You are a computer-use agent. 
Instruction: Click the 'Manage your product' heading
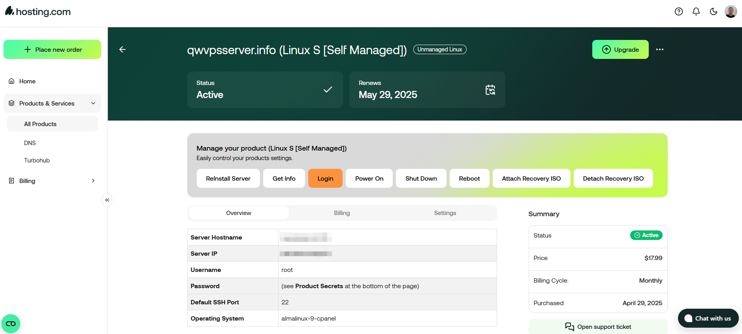271,148
